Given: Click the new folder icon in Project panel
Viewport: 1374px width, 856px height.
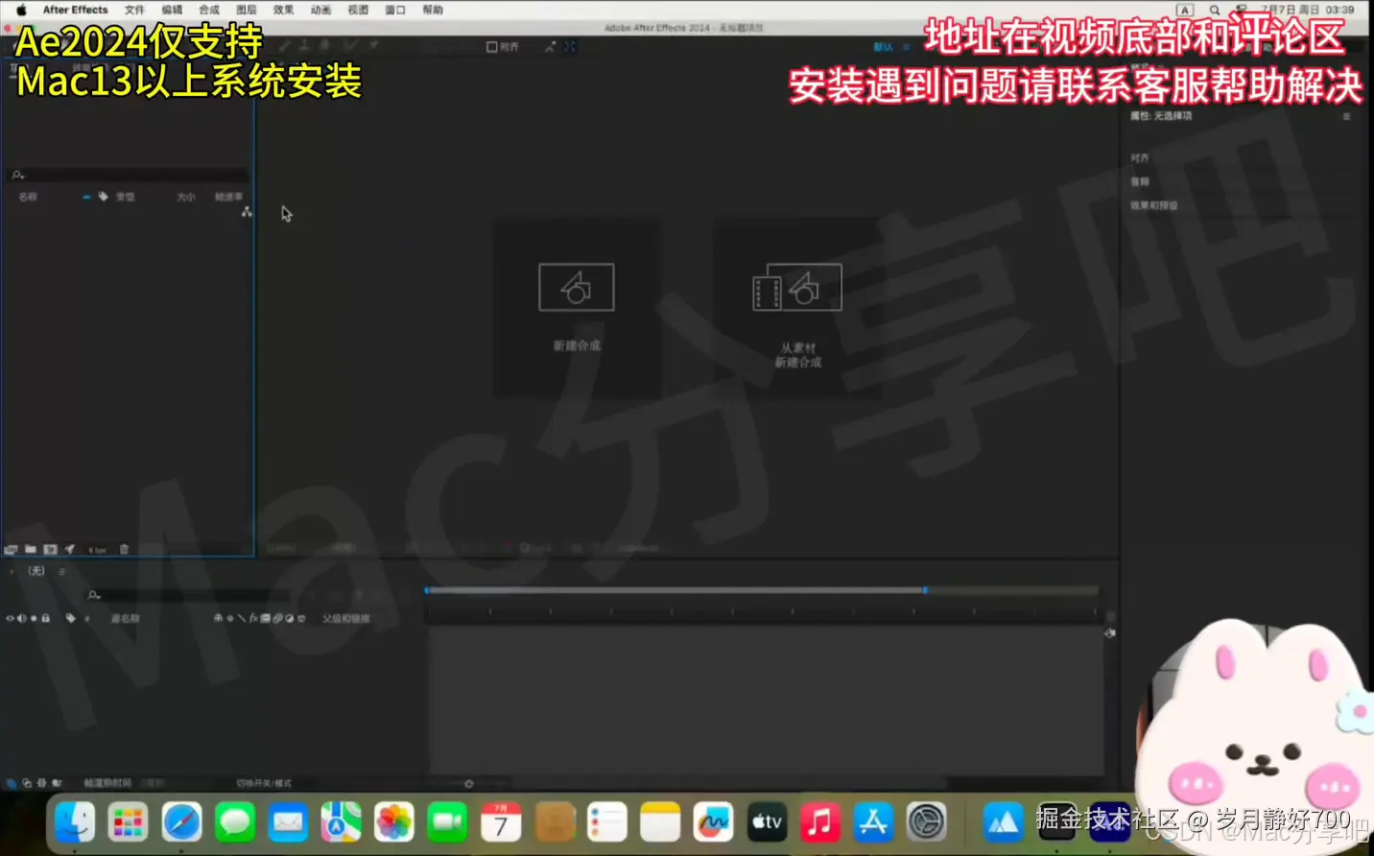Looking at the screenshot, I should tap(31, 548).
